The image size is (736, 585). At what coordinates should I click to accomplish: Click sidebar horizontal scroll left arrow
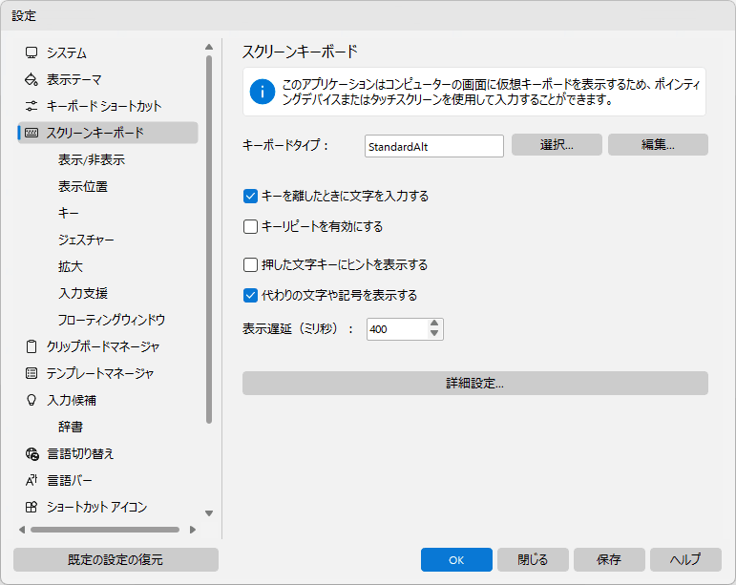(x=22, y=530)
